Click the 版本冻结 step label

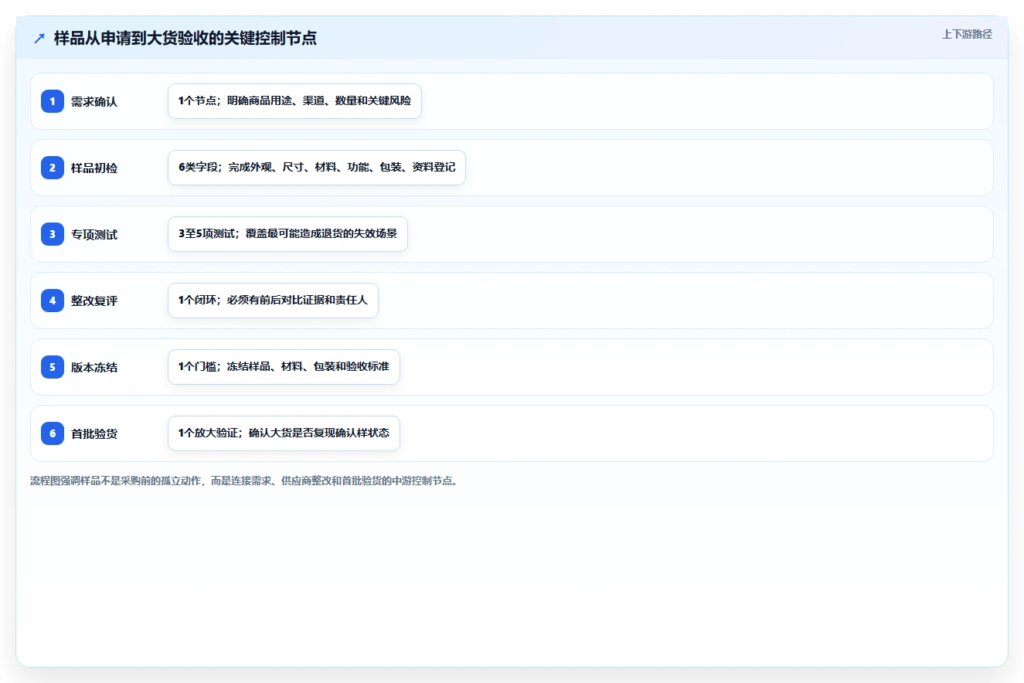[x=94, y=367]
